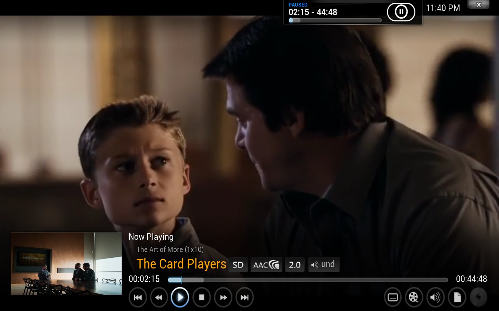Viewport: 499px width, 311px height.
Task: Click the dimmed disc icon
Action: click(x=478, y=297)
